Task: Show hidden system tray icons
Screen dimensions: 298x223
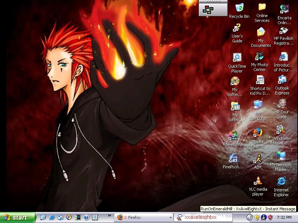Action: [x=250, y=217]
